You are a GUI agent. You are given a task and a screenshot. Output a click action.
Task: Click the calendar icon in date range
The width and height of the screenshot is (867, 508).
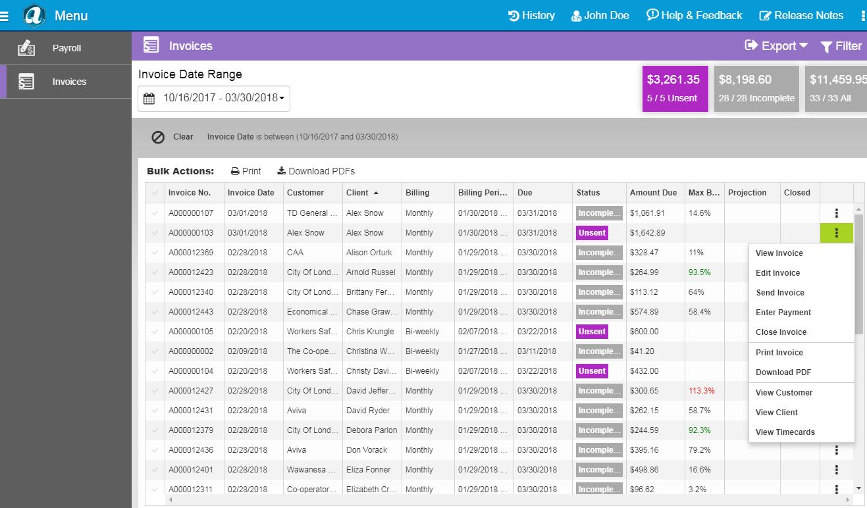point(149,98)
